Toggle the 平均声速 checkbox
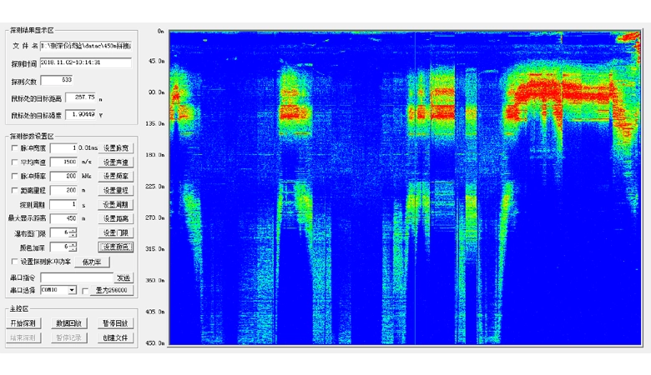Screen dimensions: 651x375 click(x=14, y=162)
